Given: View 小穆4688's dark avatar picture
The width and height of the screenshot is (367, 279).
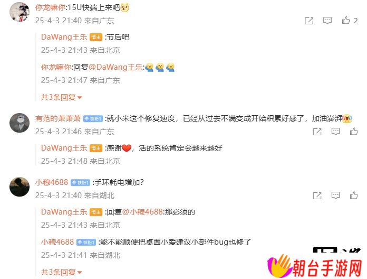Looking at the screenshot, I should point(20,187).
